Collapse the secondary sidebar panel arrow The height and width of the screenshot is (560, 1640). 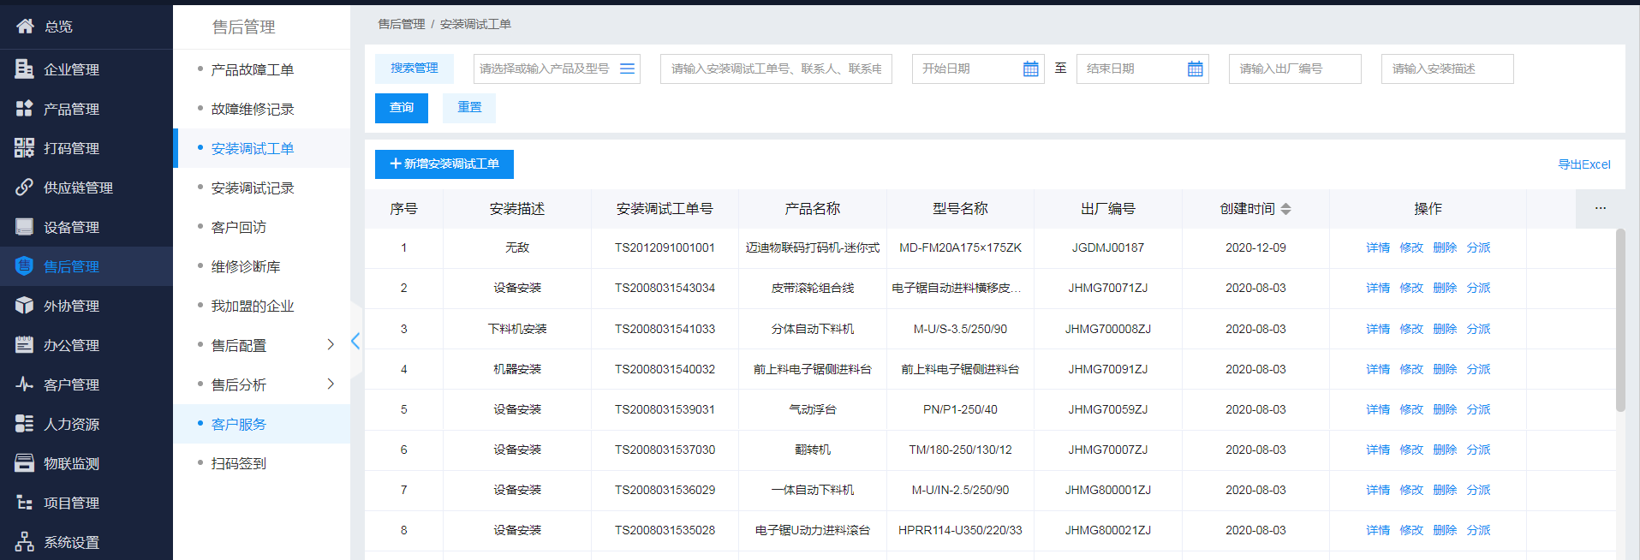tap(355, 342)
